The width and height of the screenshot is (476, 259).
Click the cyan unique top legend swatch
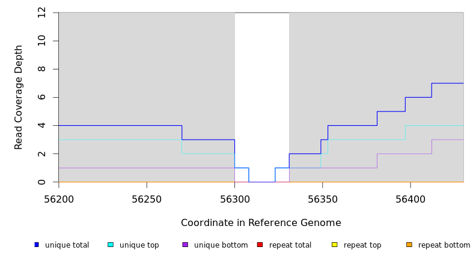pos(111,245)
